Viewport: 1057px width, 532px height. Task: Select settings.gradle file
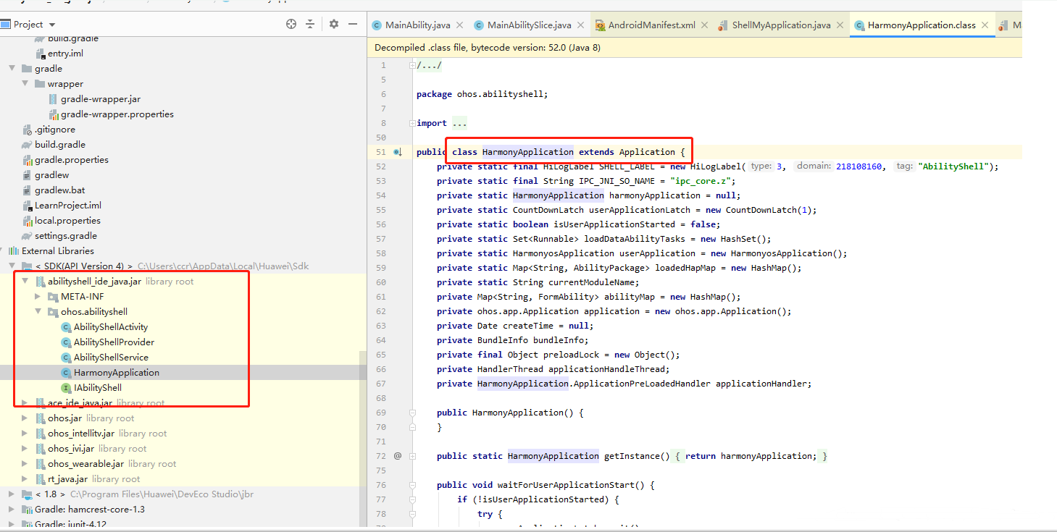[66, 236]
